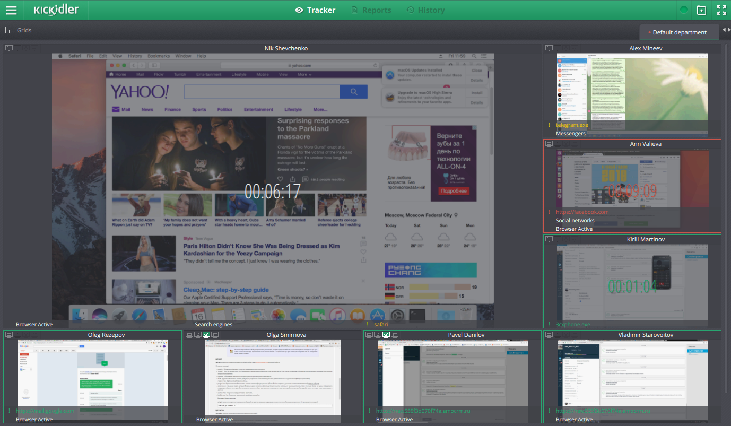The image size is (731, 426).
Task: Enter fullscreen mode with the expand arrows icon
Action: click(721, 10)
